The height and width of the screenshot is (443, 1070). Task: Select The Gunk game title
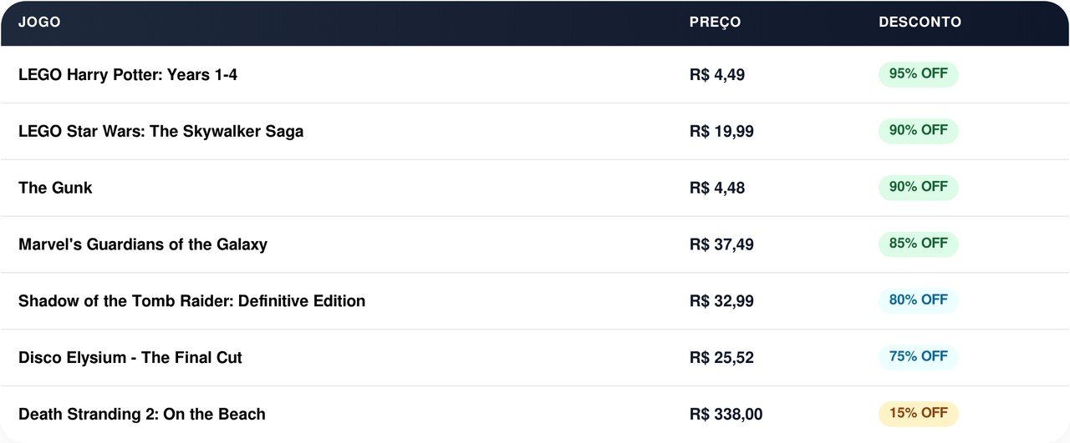55,189
